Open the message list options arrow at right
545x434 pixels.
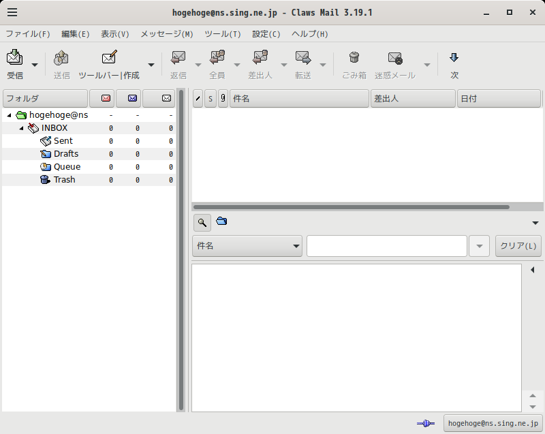pos(535,223)
